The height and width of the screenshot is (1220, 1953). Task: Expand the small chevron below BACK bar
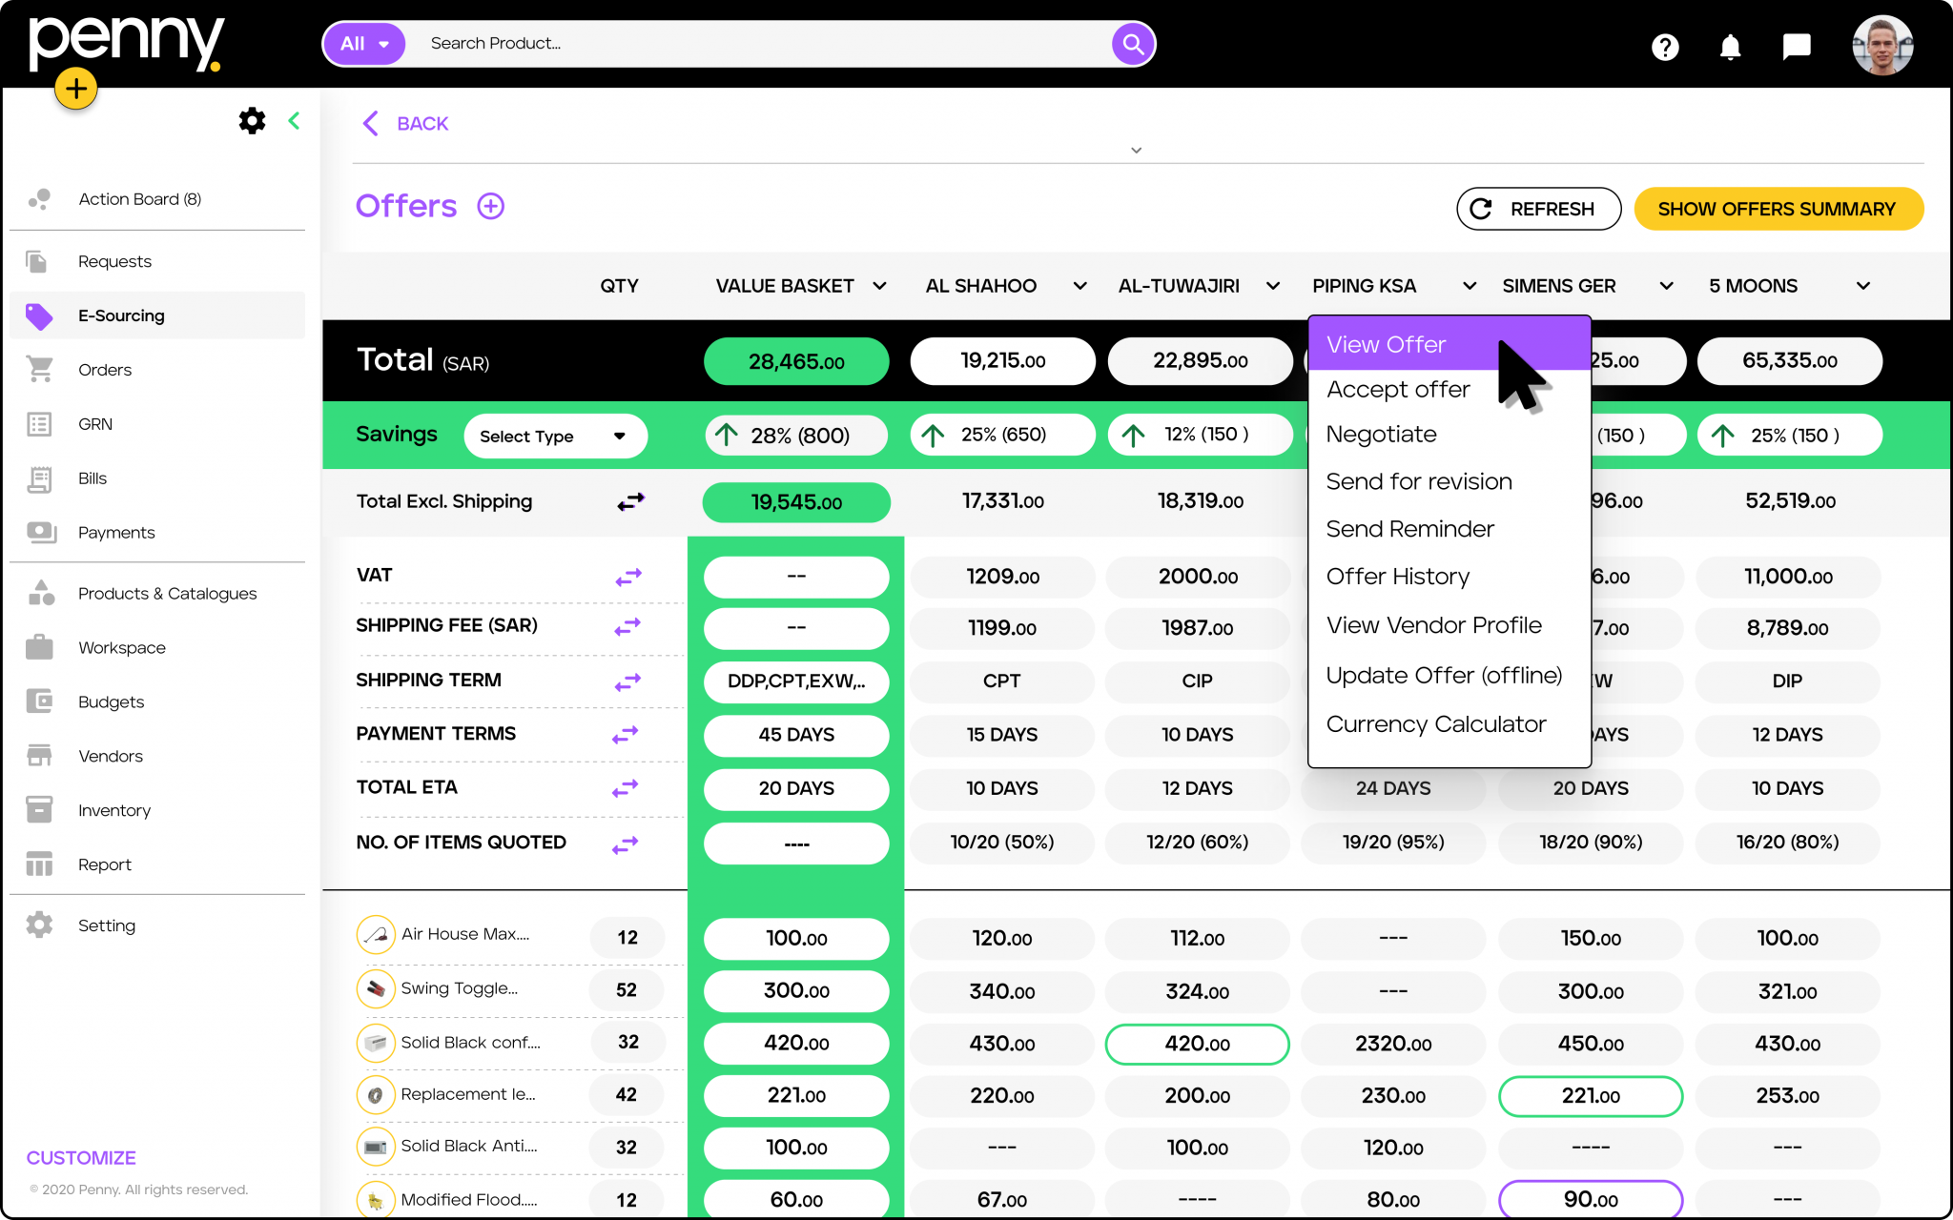coord(1137,150)
